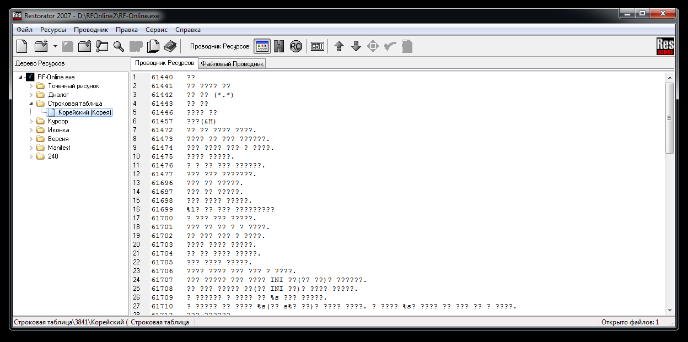
Task: Select Корейский (Корея) tree item
Action: 85,112
